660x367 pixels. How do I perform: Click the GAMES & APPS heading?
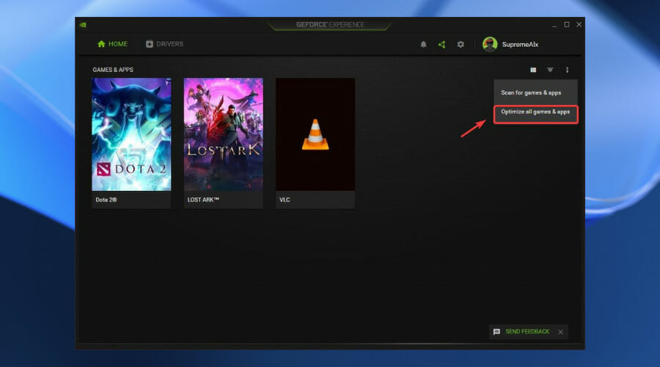click(x=113, y=70)
